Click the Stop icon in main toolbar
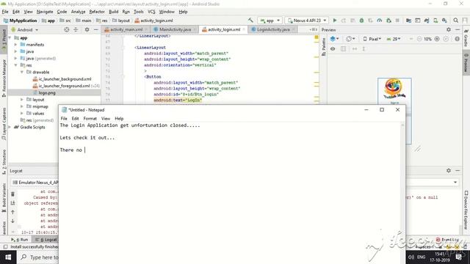This screenshot has height=264, width=470. pos(397,21)
